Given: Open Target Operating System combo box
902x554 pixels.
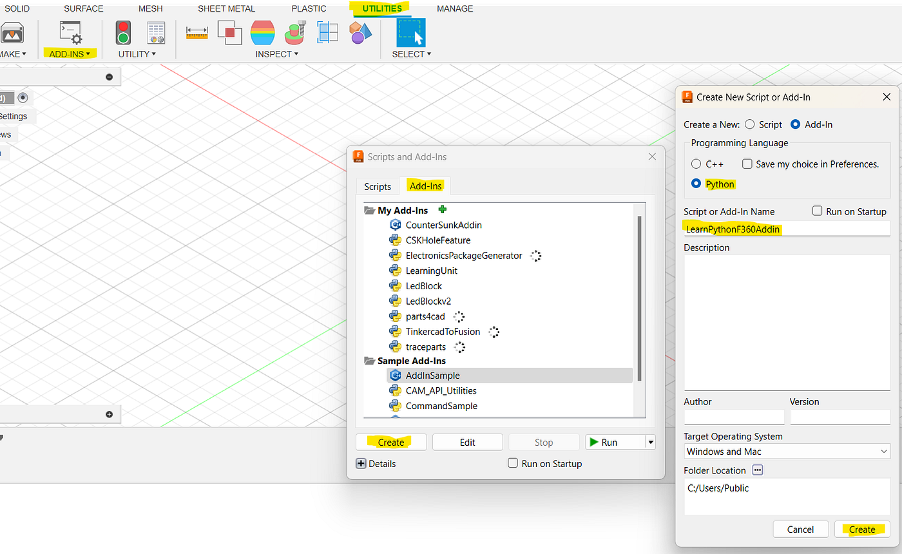Looking at the screenshot, I should coord(787,452).
